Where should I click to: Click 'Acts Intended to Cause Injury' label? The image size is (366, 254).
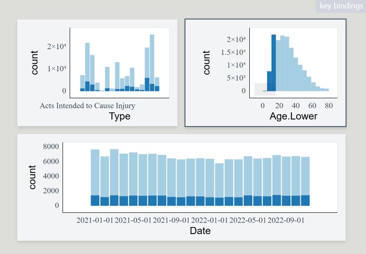(x=87, y=106)
